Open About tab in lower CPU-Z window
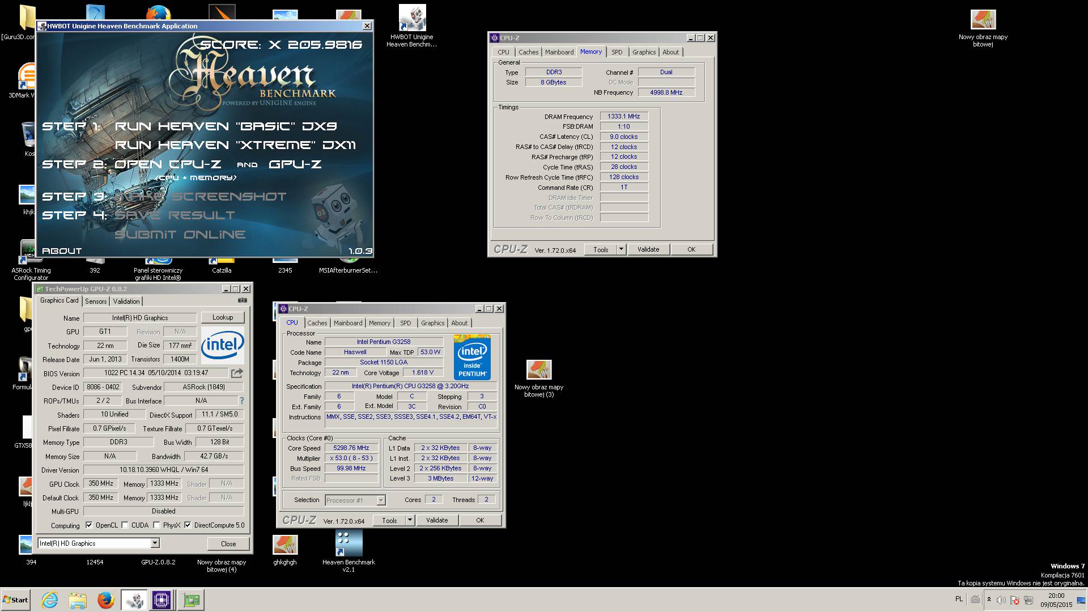 click(x=459, y=323)
